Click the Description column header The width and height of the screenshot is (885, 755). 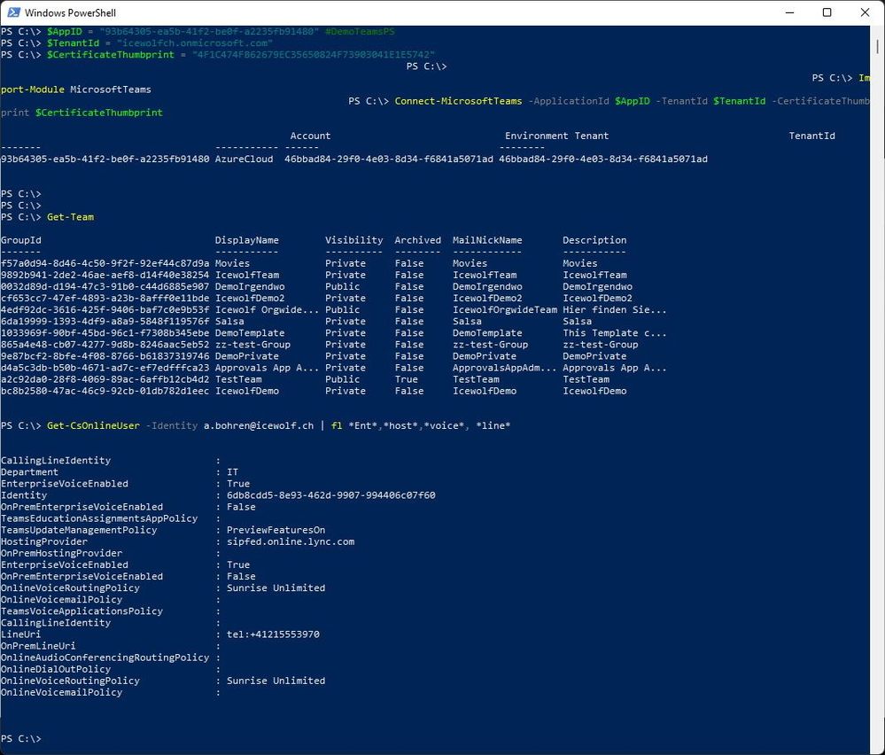coord(594,240)
